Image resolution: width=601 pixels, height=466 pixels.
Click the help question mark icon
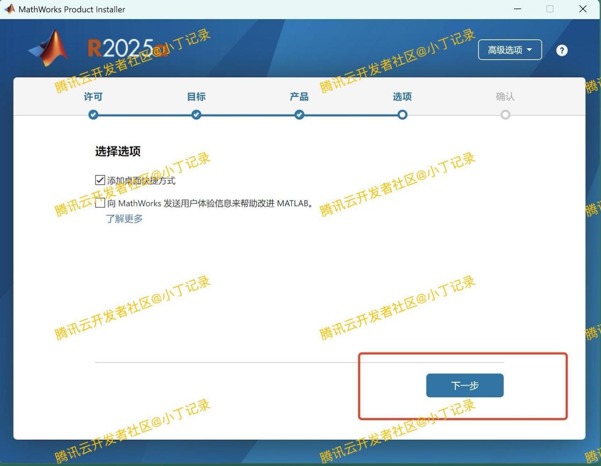[x=562, y=51]
